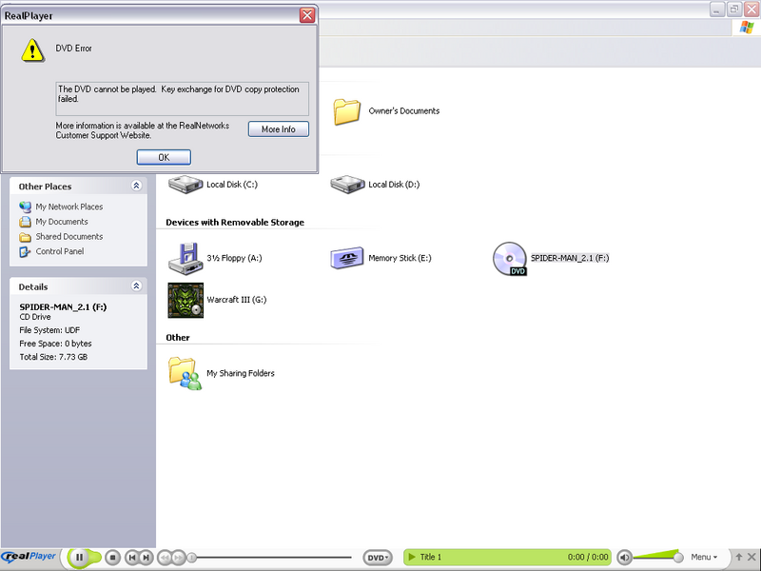This screenshot has height=571, width=761.
Task: Open Control Panel link
Action: [x=60, y=251]
